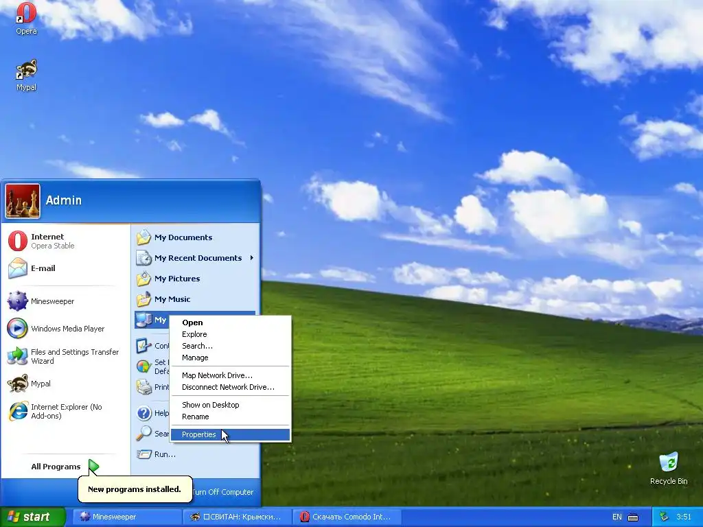Screen dimensions: 703x527
Task: Open My Pictures folder in Start menu
Action: [x=196, y=279]
